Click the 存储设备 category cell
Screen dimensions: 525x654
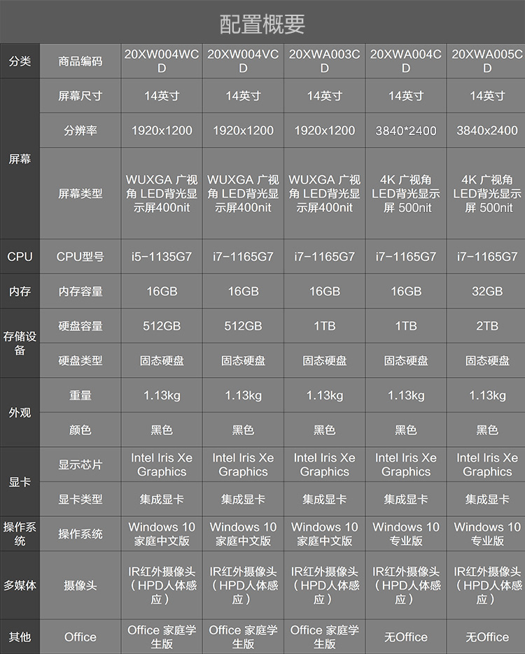point(20,343)
